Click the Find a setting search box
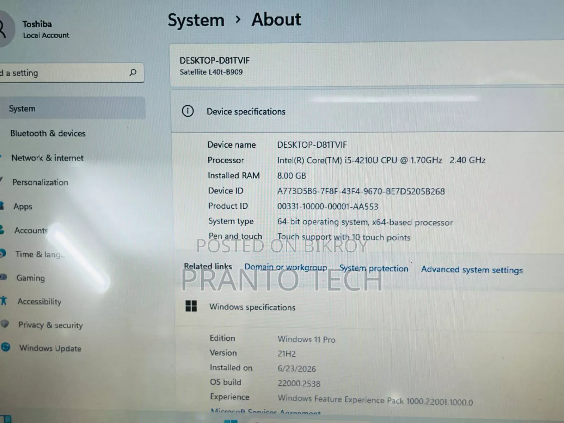564x423 pixels. click(72, 73)
